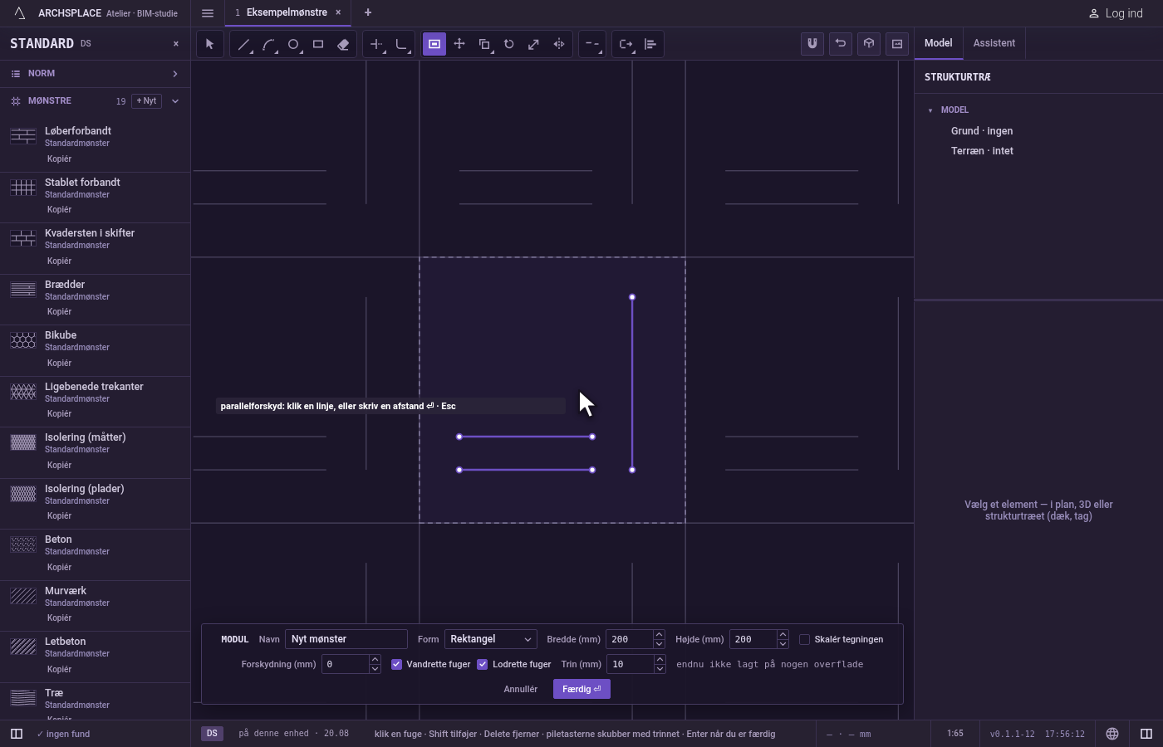1163x747 pixels.
Task: Decrease the Højde value with down arrow
Action: pos(783,644)
